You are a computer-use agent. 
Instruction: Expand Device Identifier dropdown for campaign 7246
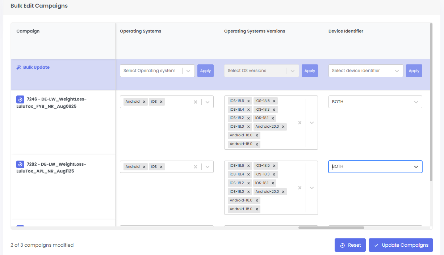point(416,102)
